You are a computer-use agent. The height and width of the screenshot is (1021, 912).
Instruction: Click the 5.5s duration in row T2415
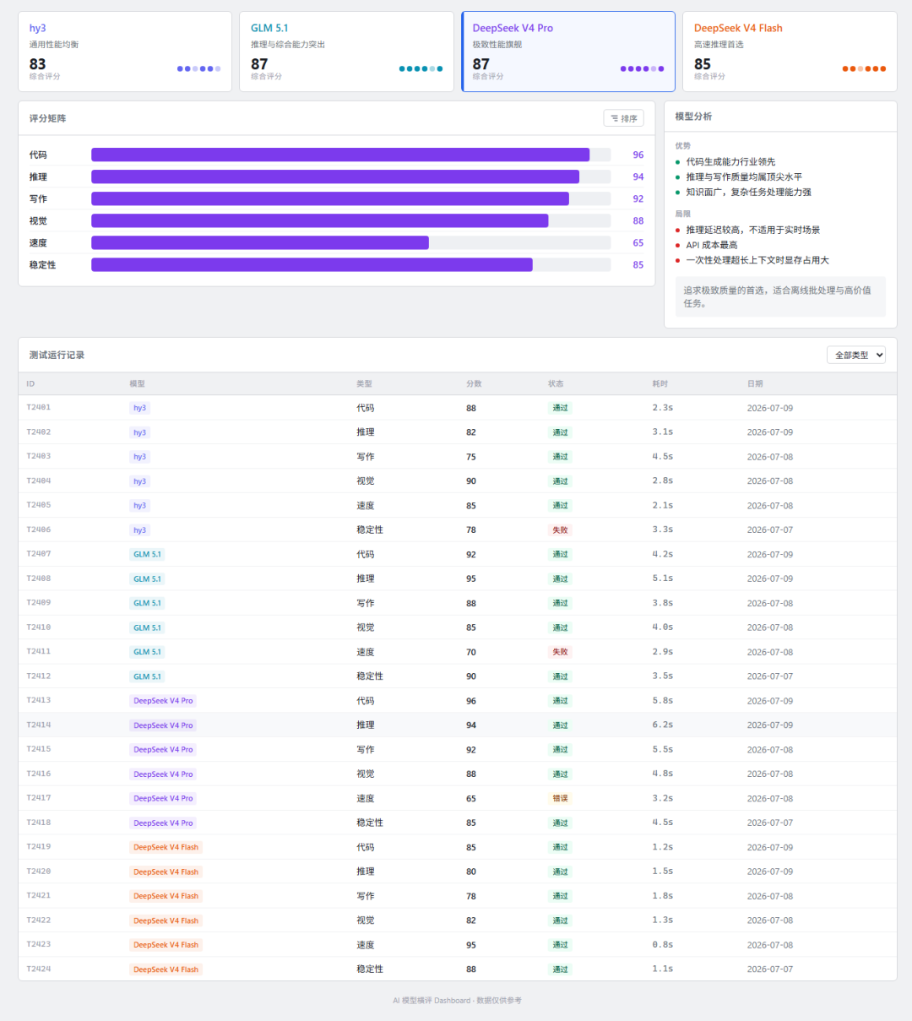pyautogui.click(x=662, y=749)
